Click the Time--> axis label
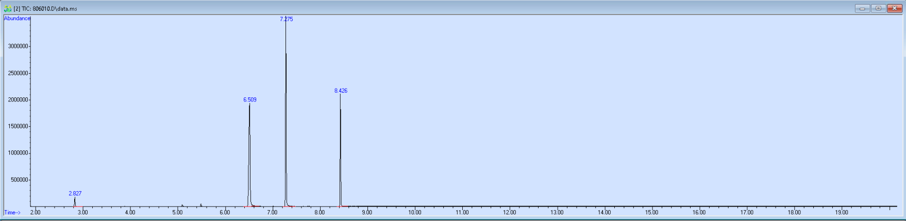The image size is (906, 221). [12, 212]
